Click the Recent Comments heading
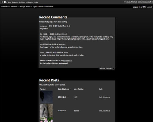The image size is (153, 122). 53,17
